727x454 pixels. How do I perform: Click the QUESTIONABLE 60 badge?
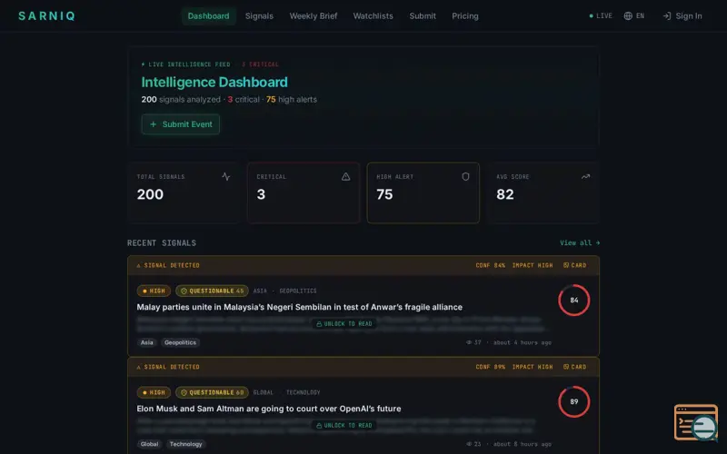click(x=212, y=392)
